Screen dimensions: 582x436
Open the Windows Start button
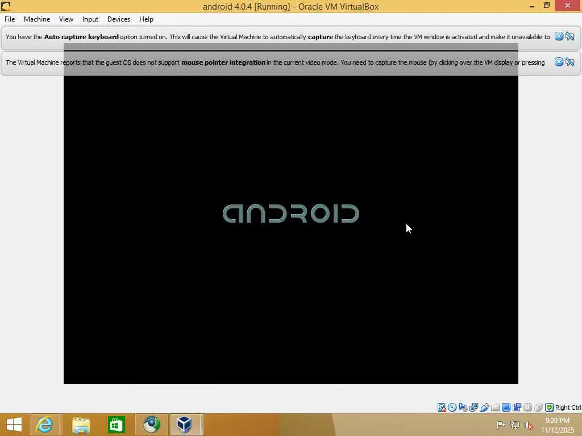14,425
